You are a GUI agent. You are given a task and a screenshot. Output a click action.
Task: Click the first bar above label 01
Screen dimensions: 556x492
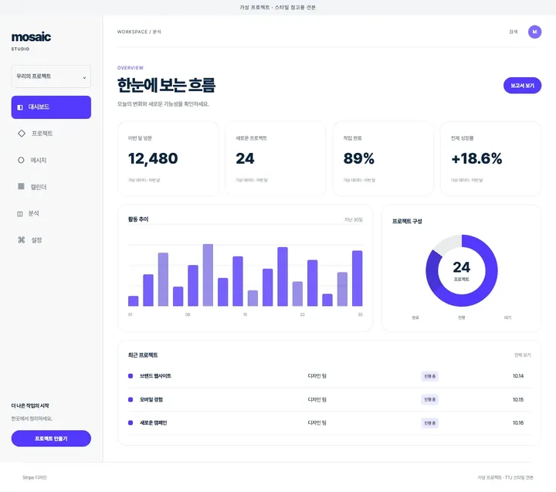(x=134, y=300)
